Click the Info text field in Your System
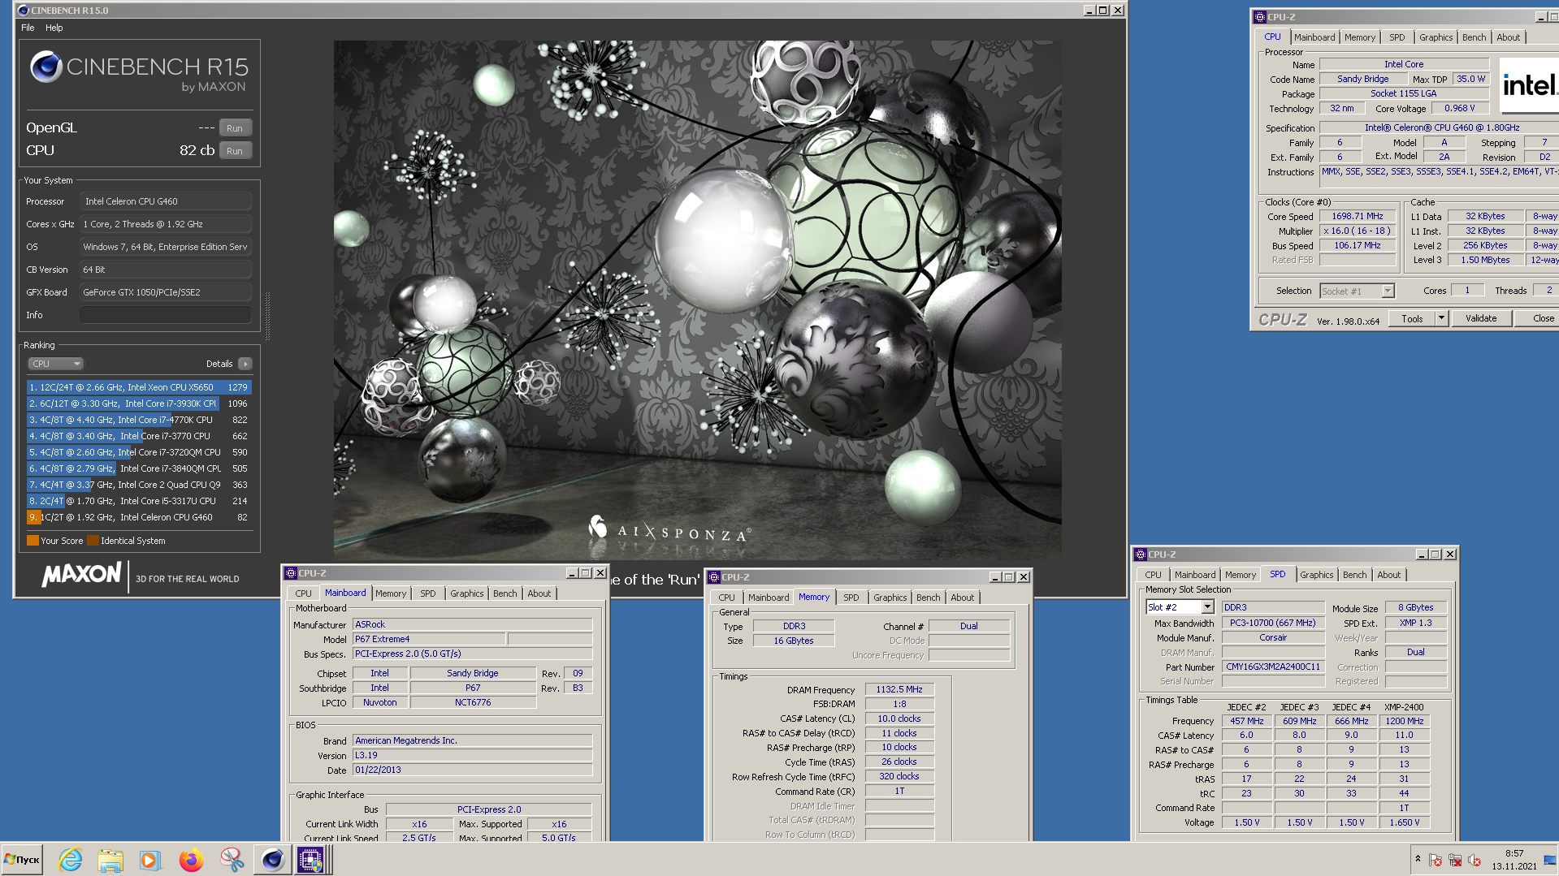Screen dimensions: 1559x876 tap(166, 315)
